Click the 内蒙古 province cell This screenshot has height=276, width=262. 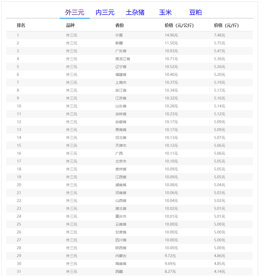pyautogui.click(x=121, y=256)
